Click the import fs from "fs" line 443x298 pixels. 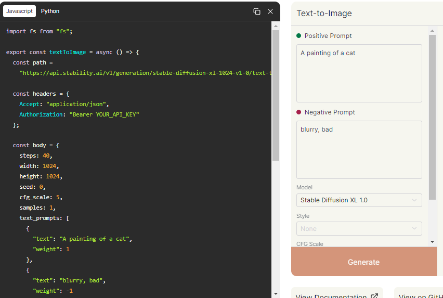40,31
